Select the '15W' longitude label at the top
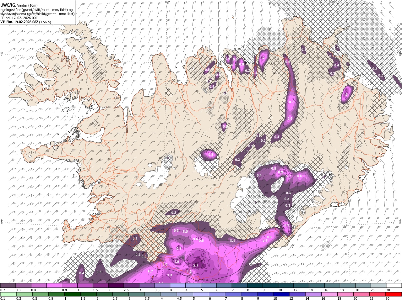Viewport: 402px width, 301px height. [x=333, y=2]
